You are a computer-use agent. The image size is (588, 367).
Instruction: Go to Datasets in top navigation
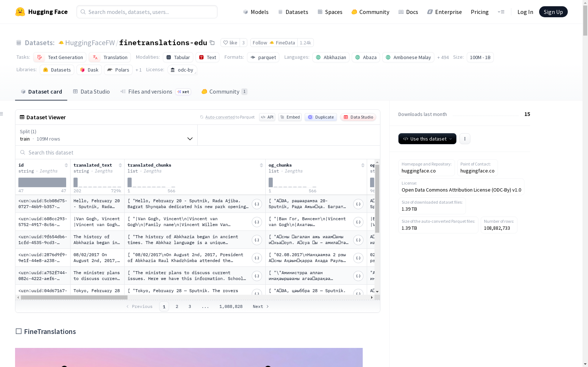(x=293, y=12)
